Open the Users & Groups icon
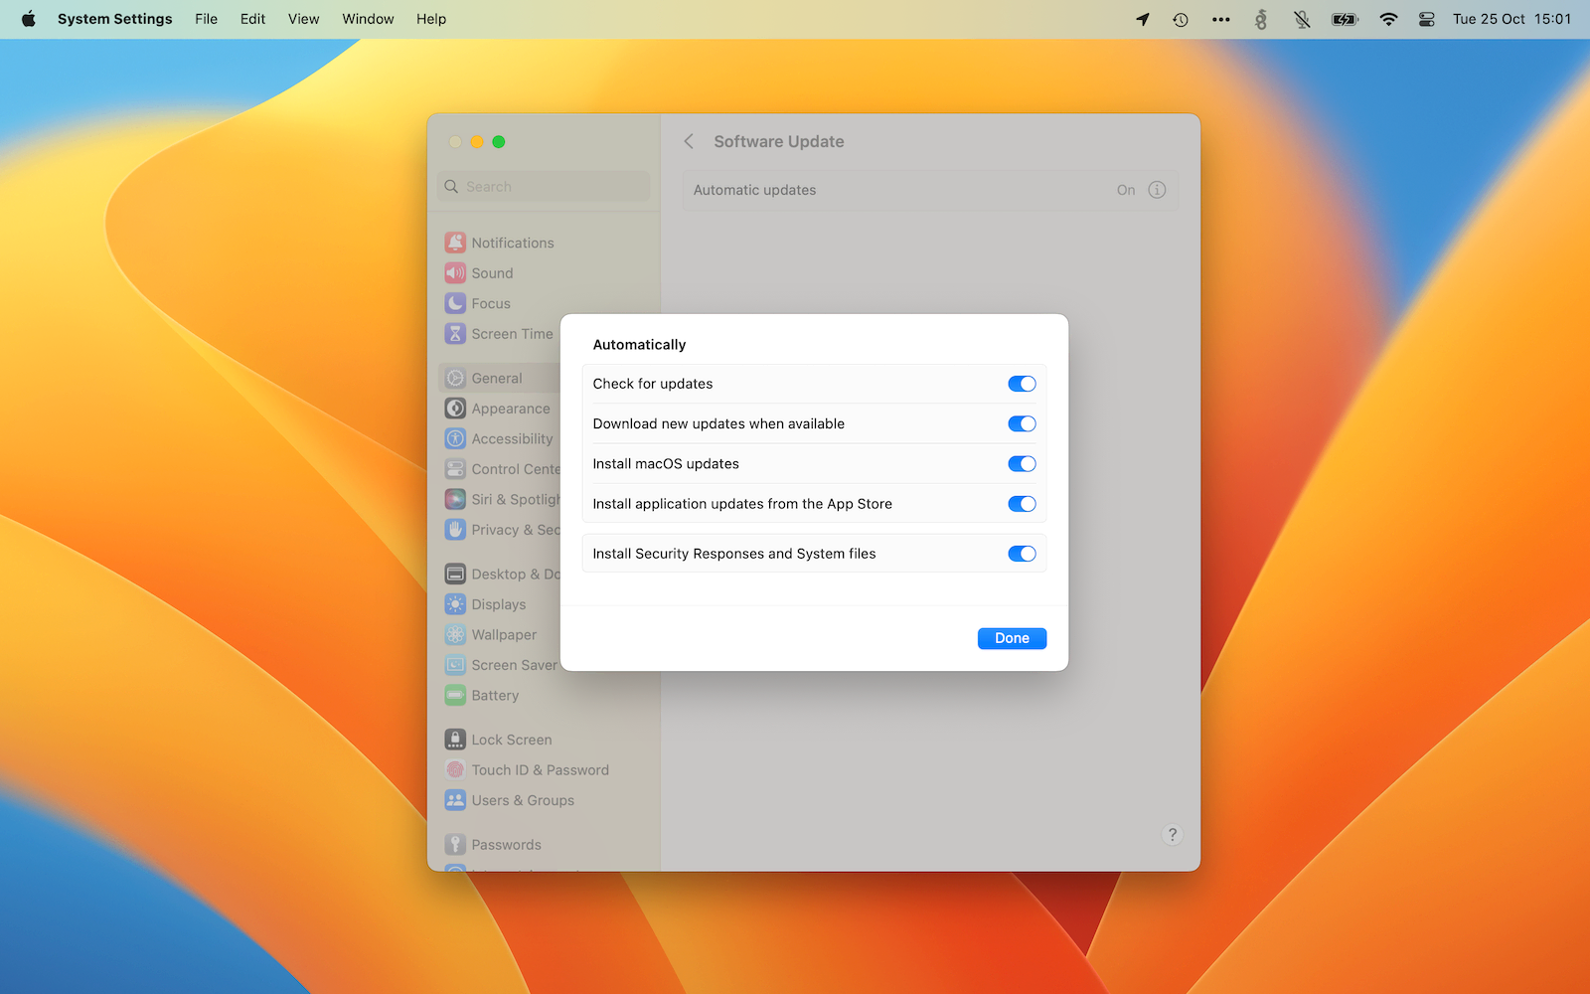This screenshot has width=1590, height=994. 455,800
